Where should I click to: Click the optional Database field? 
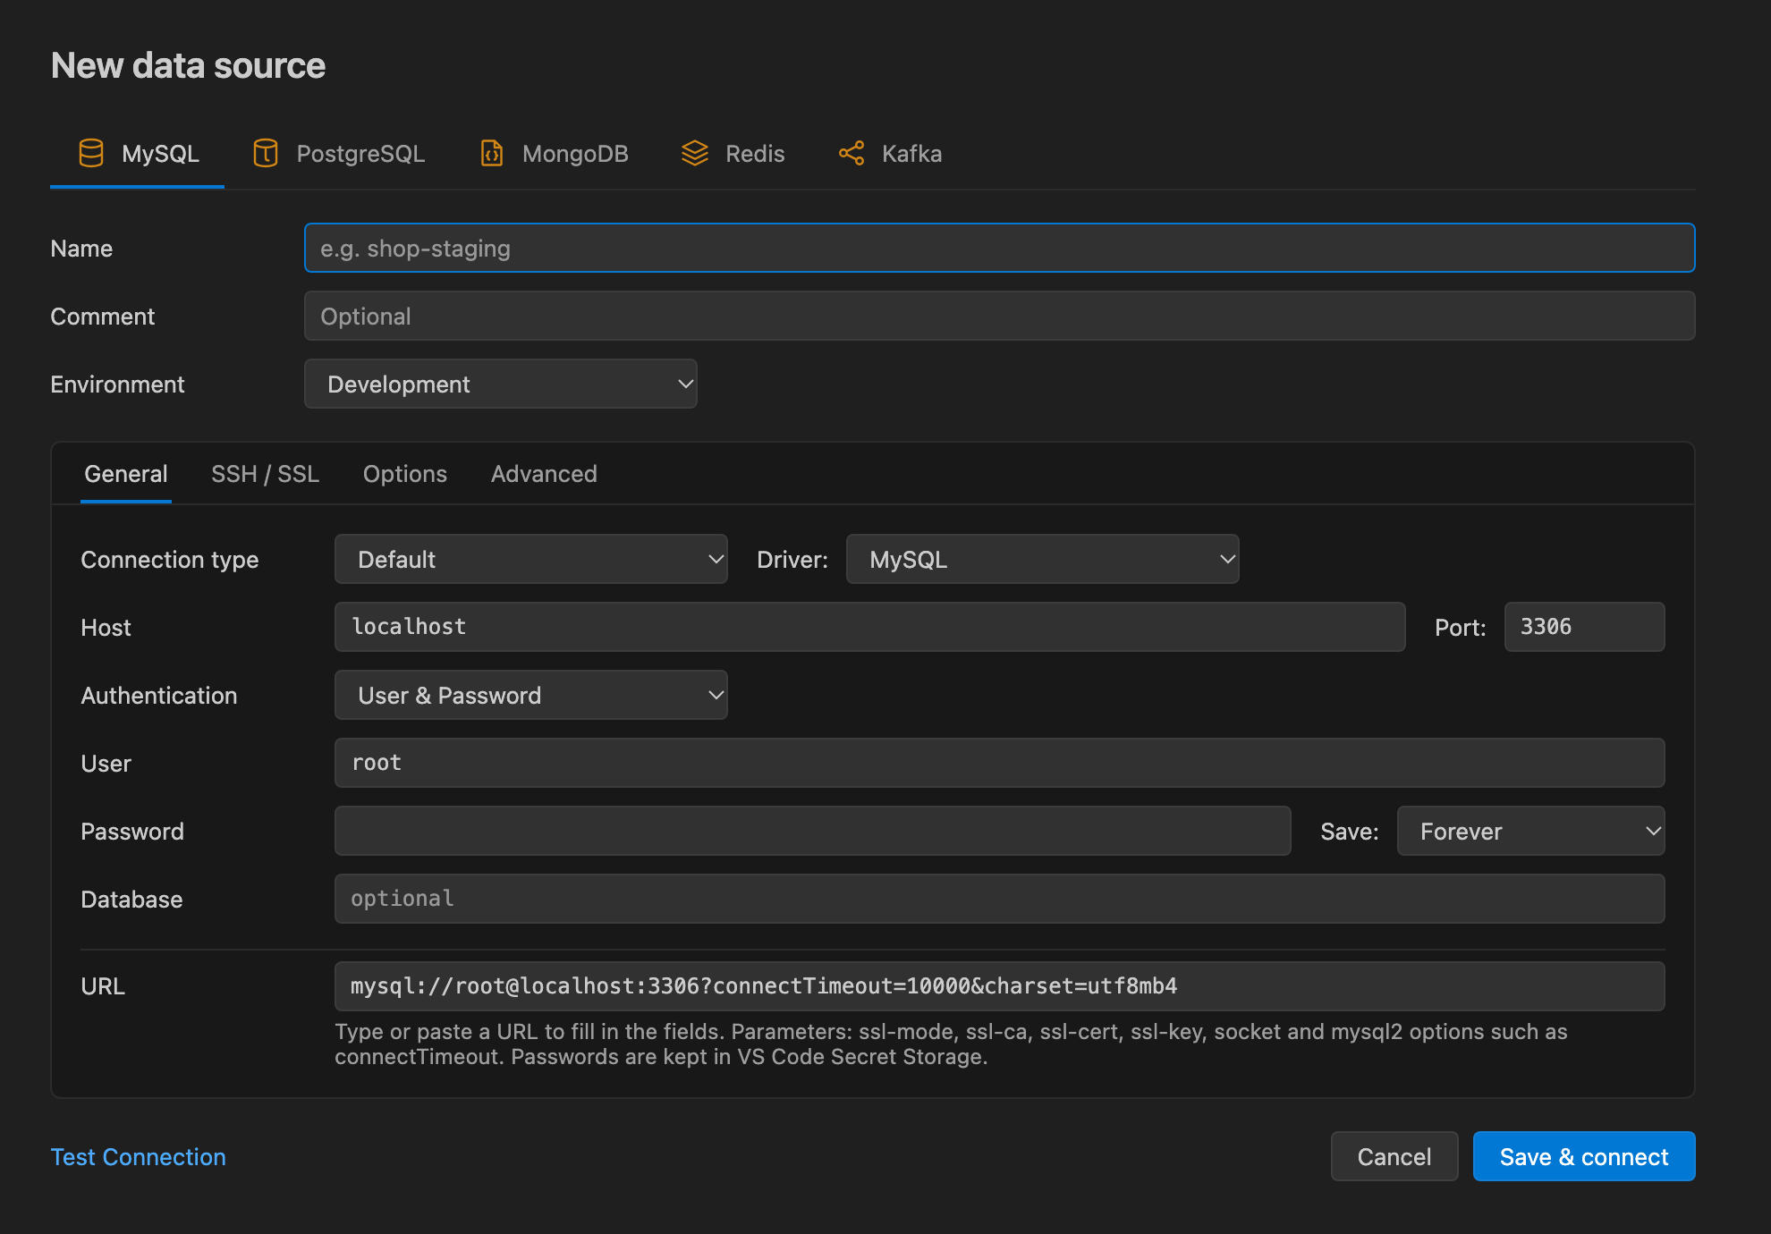pos(1000,900)
